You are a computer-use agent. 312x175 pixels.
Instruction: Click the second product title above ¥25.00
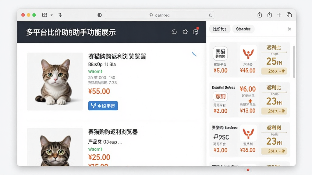pyautogui.click(x=113, y=132)
